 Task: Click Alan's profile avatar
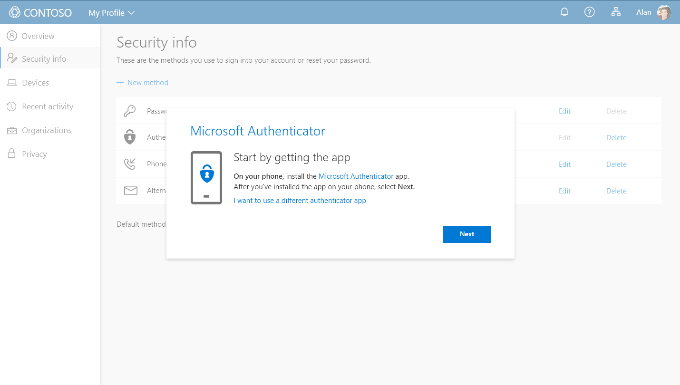664,12
